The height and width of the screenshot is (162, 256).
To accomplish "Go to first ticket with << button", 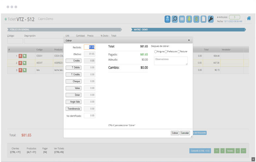I will (x=217, y=151).
